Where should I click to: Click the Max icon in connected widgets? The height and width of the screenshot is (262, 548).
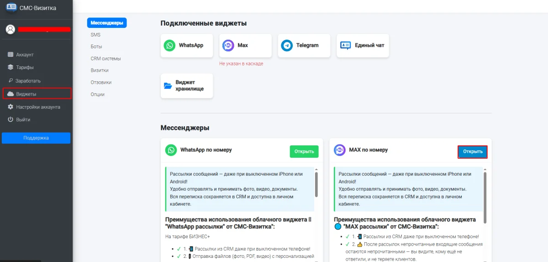[x=228, y=45]
